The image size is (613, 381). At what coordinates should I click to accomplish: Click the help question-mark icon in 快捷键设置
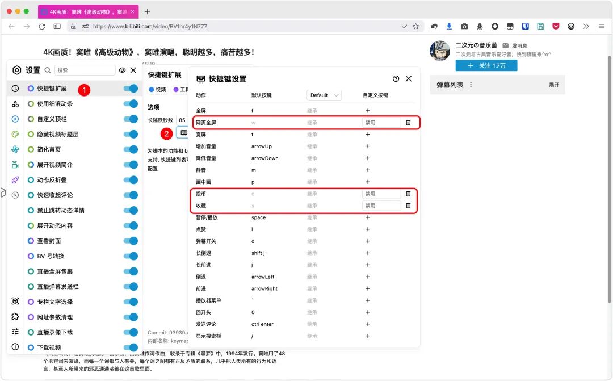coord(396,78)
